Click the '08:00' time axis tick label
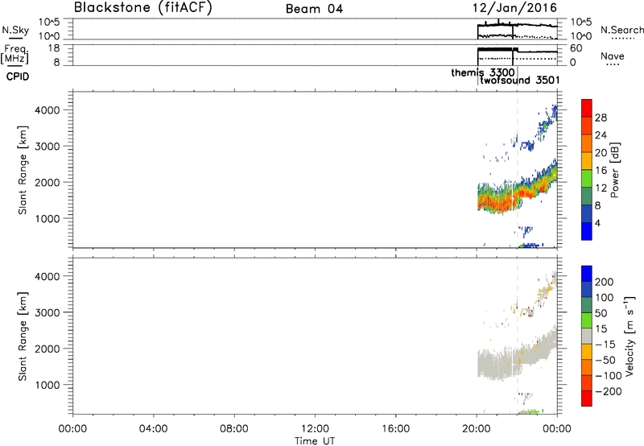 [233, 429]
